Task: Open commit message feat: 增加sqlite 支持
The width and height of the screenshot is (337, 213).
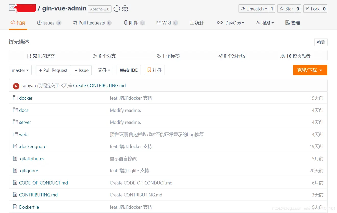Action: click(x=130, y=171)
